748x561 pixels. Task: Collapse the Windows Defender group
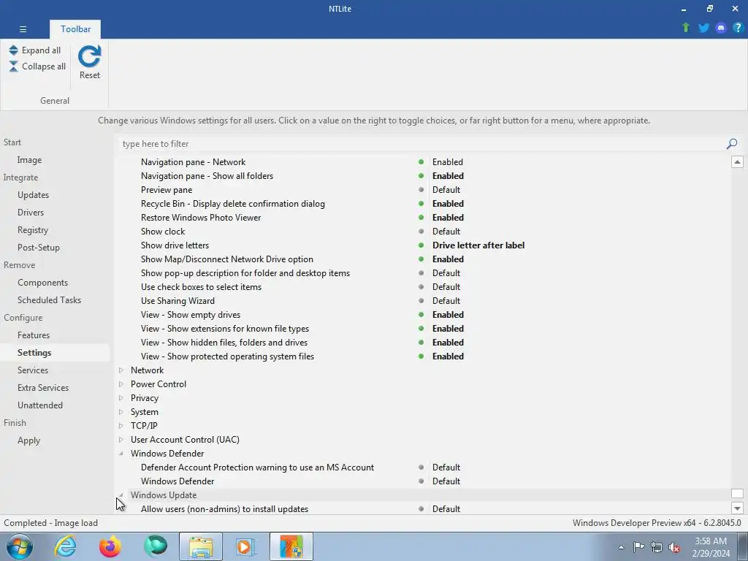point(121,454)
